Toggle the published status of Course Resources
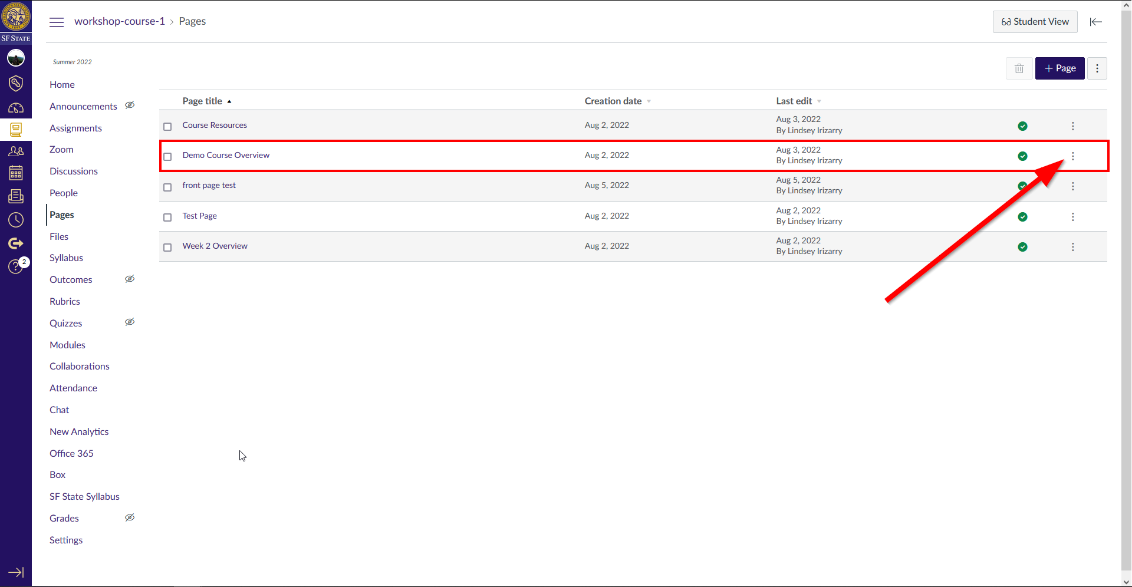This screenshot has height=587, width=1132. click(x=1023, y=126)
